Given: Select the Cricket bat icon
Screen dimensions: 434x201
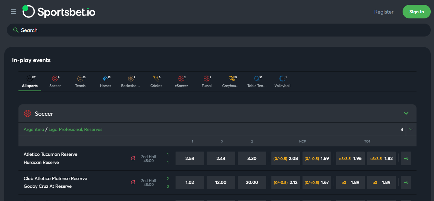Looking at the screenshot, I should tap(156, 79).
